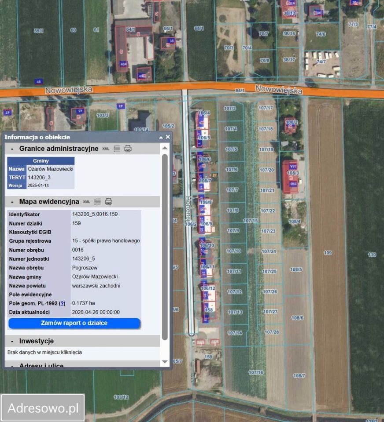Screen dimensions: 384x422
Task: Click parcel 106/12 on the map
Action: 208,288
